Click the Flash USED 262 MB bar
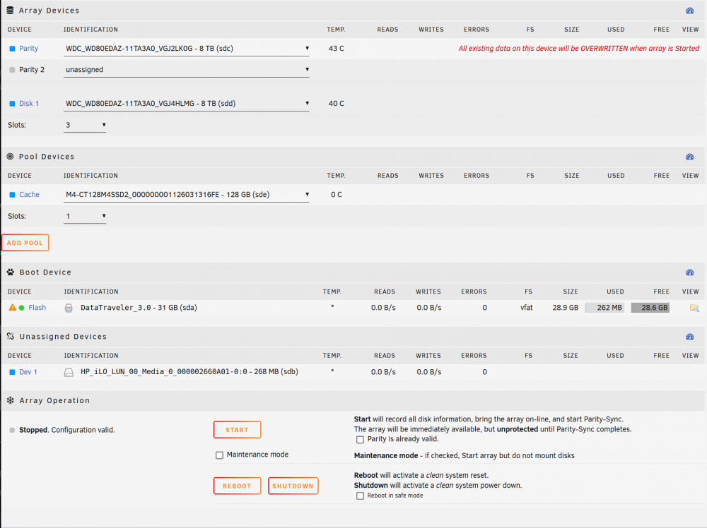This screenshot has width=707, height=528. (x=604, y=308)
